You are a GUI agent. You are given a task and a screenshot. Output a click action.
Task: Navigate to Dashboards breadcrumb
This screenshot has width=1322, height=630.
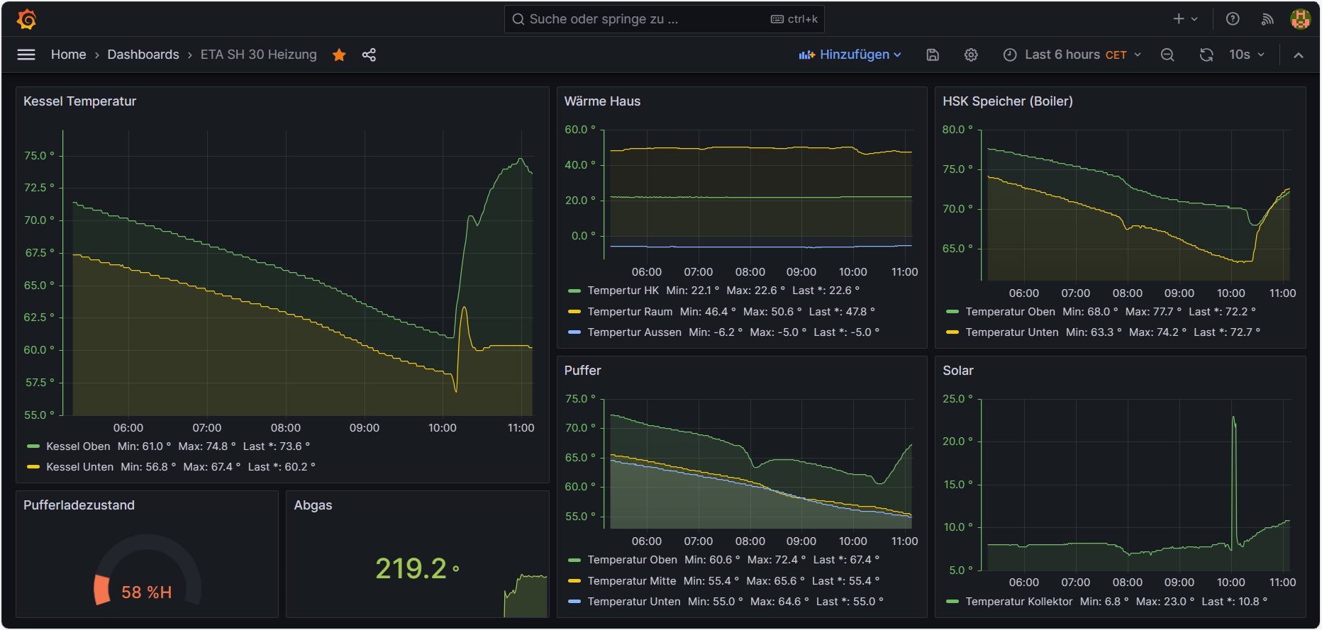coord(143,55)
